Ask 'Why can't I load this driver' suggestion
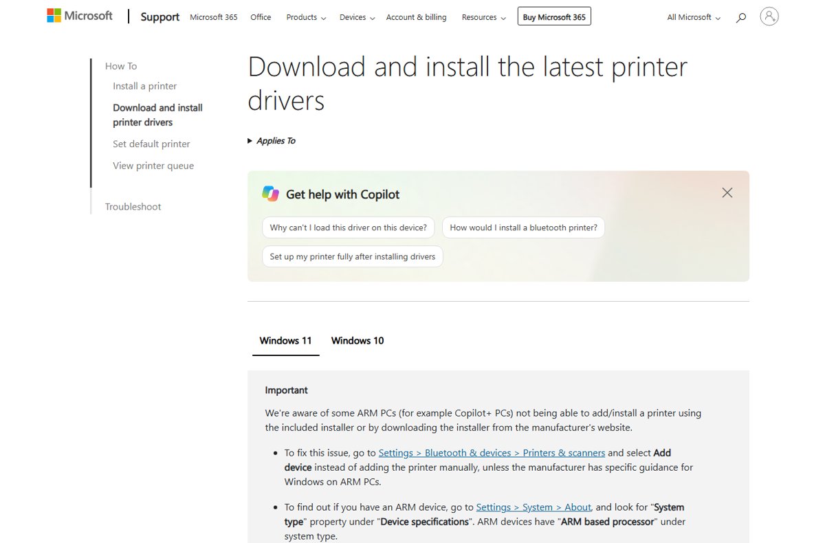The image size is (825, 543). click(x=348, y=228)
